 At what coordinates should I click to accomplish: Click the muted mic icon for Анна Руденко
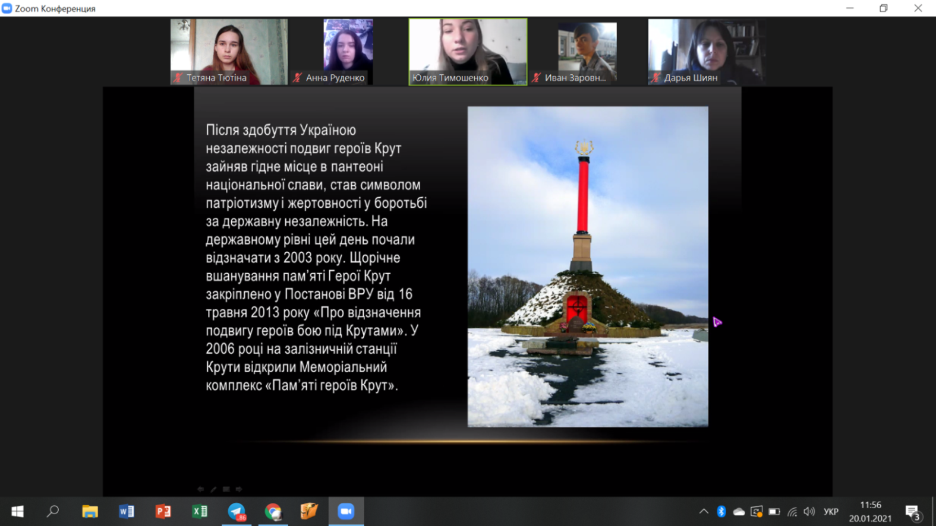tap(298, 78)
